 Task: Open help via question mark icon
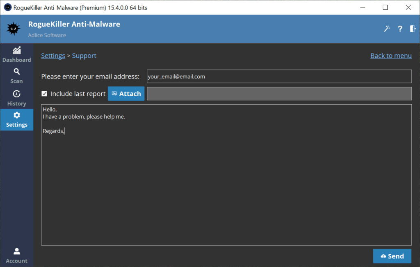pyautogui.click(x=400, y=29)
